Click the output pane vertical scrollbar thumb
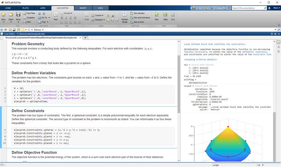Screen dimensions: 281x167 coord(274,137)
